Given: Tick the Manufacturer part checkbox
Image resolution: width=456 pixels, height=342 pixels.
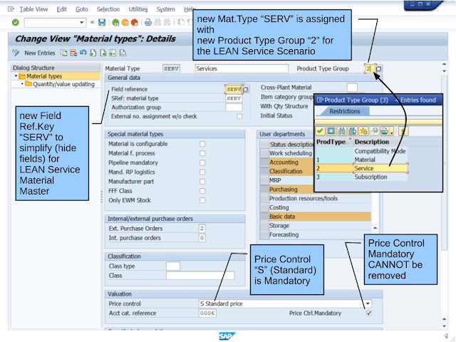Looking at the screenshot, I should click(202, 182).
